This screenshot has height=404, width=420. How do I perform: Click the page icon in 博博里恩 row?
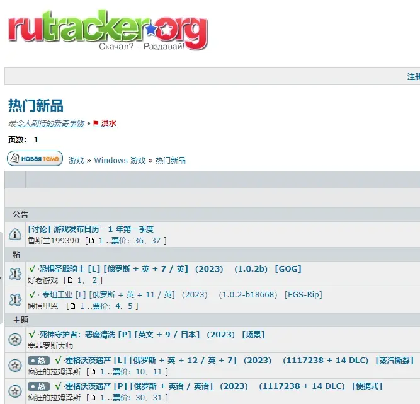tap(72, 306)
